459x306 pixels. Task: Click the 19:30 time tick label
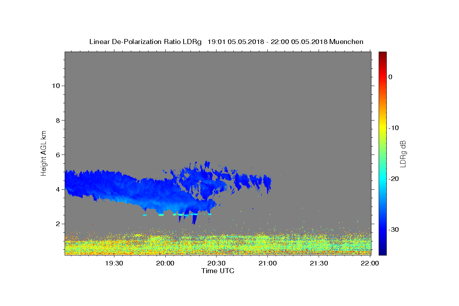pyautogui.click(x=114, y=263)
